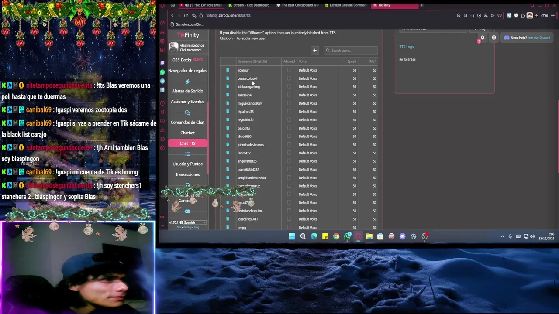This screenshot has height=314, width=559.
Task: Toggle Allowed checkbox for komgur
Action: coord(289,70)
